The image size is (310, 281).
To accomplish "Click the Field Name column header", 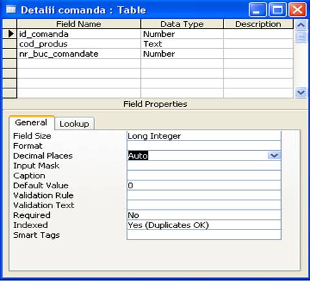I will click(x=79, y=24).
